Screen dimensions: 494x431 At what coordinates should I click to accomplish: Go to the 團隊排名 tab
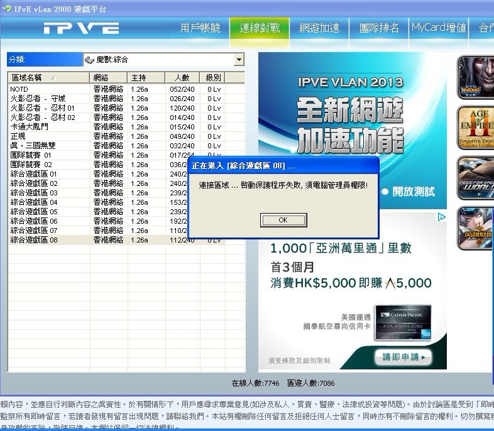point(379,28)
